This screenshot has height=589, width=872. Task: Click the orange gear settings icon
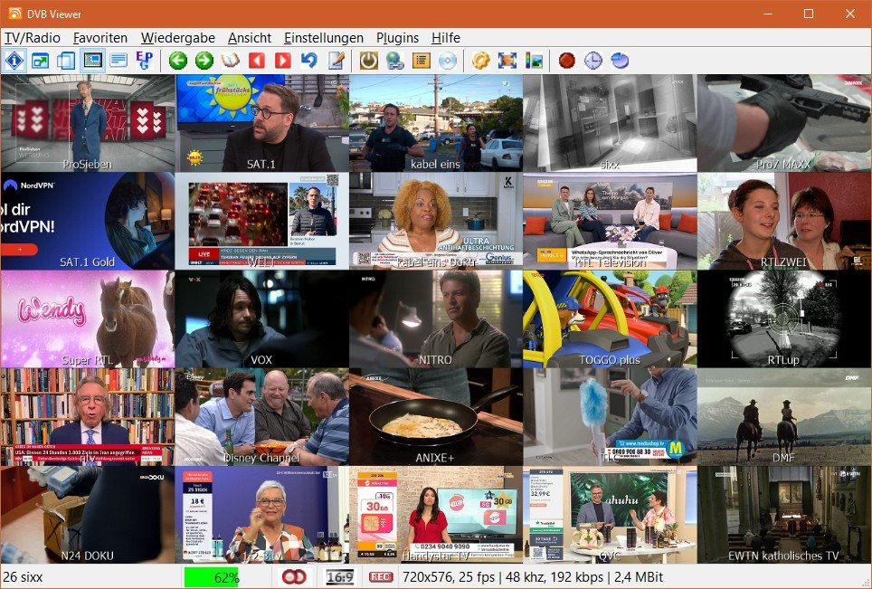pos(481,61)
